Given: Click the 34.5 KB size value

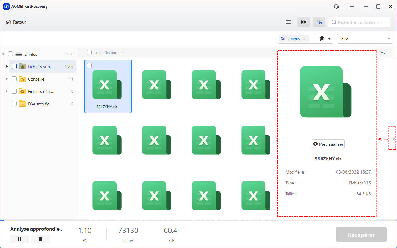Looking at the screenshot, I should (364, 194).
